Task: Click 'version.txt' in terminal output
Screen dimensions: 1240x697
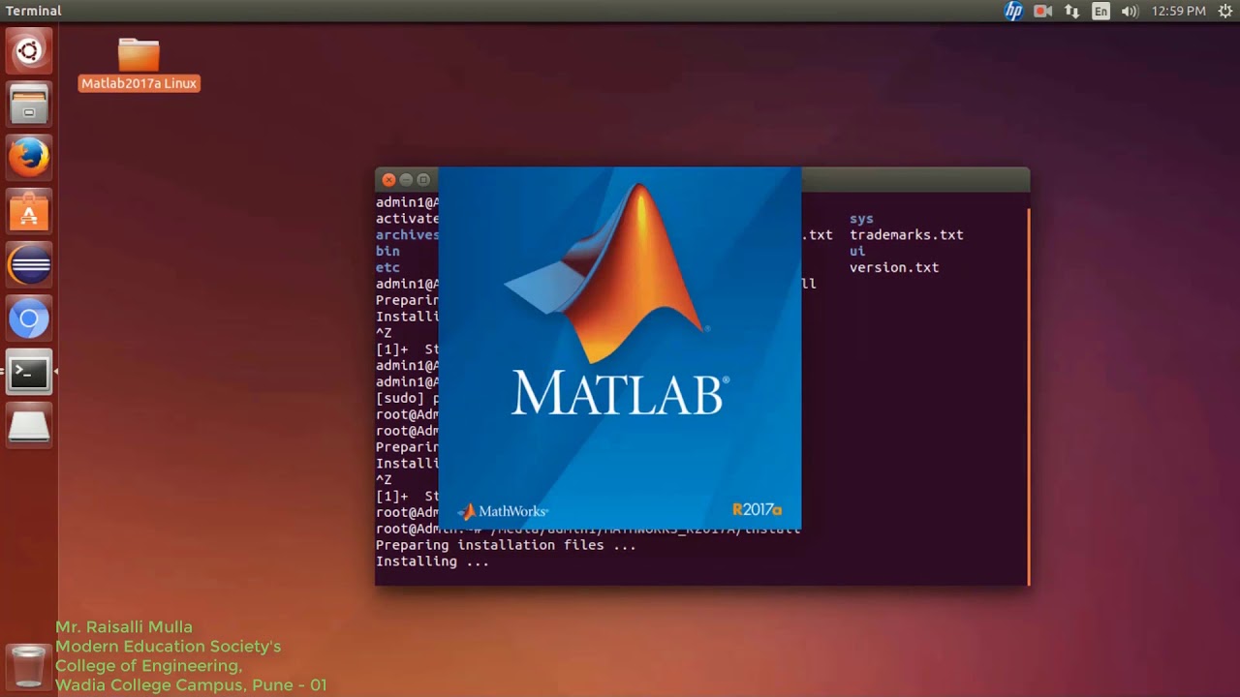Action: point(893,267)
